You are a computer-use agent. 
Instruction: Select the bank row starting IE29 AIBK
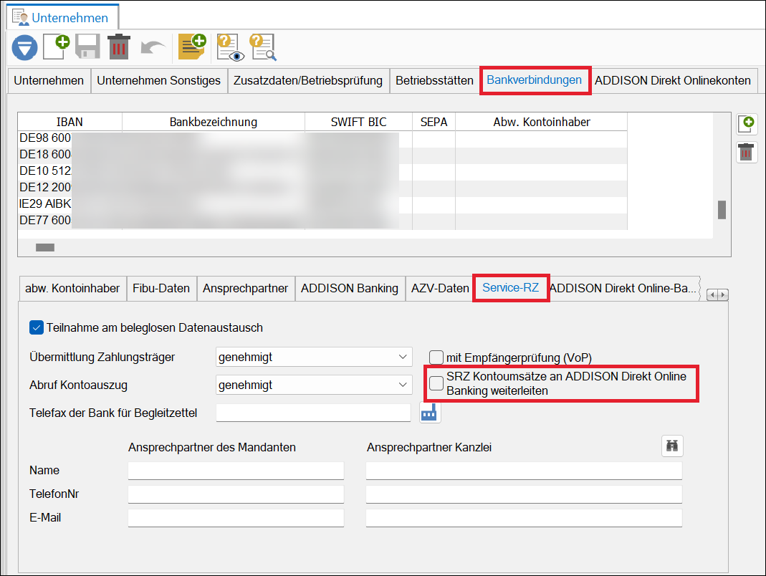coord(322,203)
